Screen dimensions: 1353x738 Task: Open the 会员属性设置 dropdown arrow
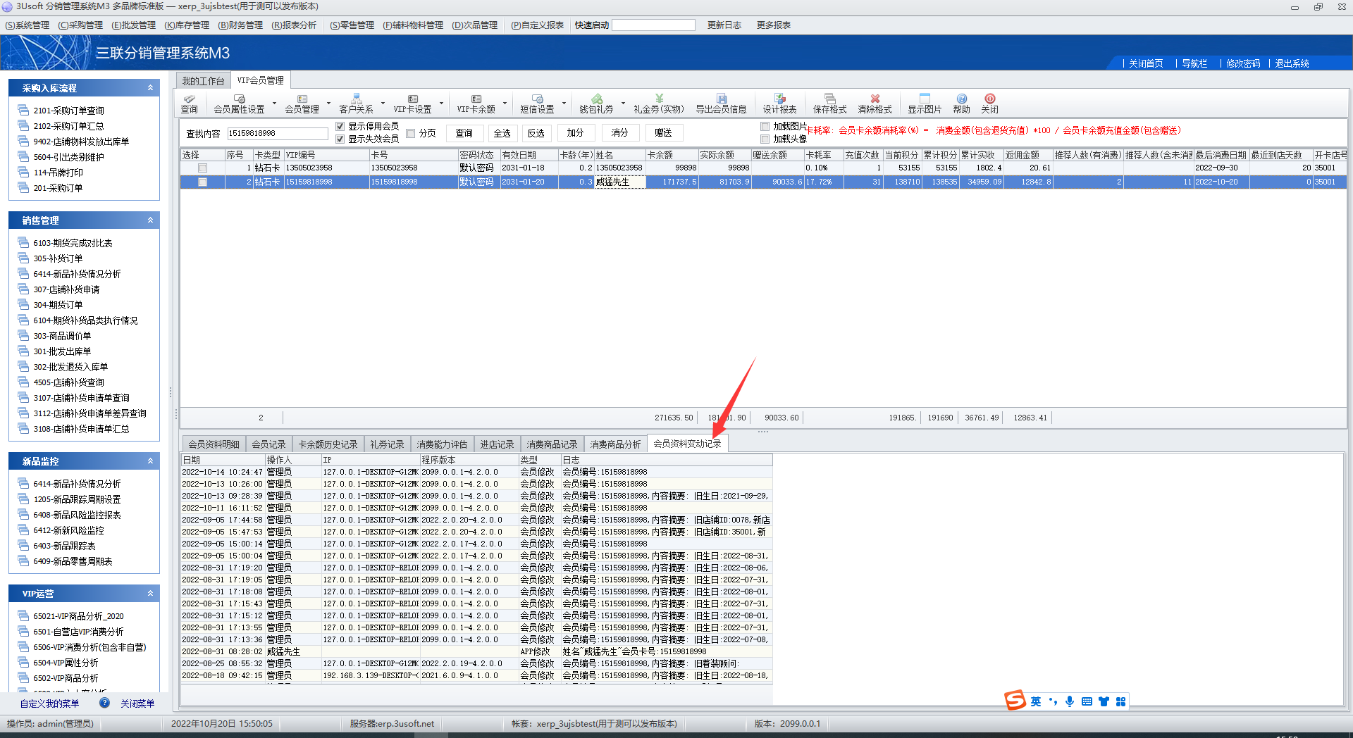(274, 104)
